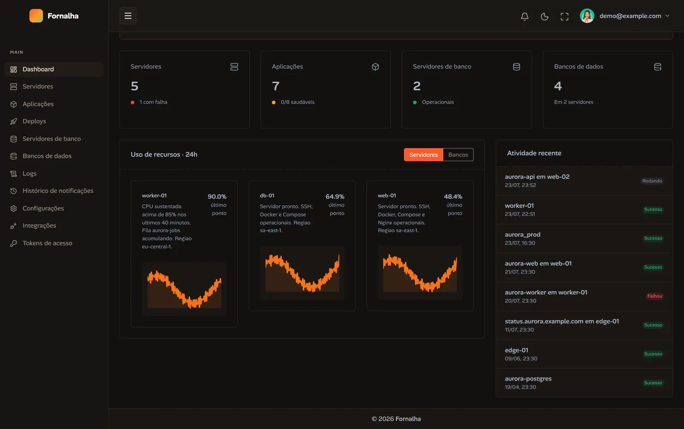Viewport: 684px width, 429px height.
Task: Toggle the hamburger sidebar menu button
Action: tap(128, 16)
